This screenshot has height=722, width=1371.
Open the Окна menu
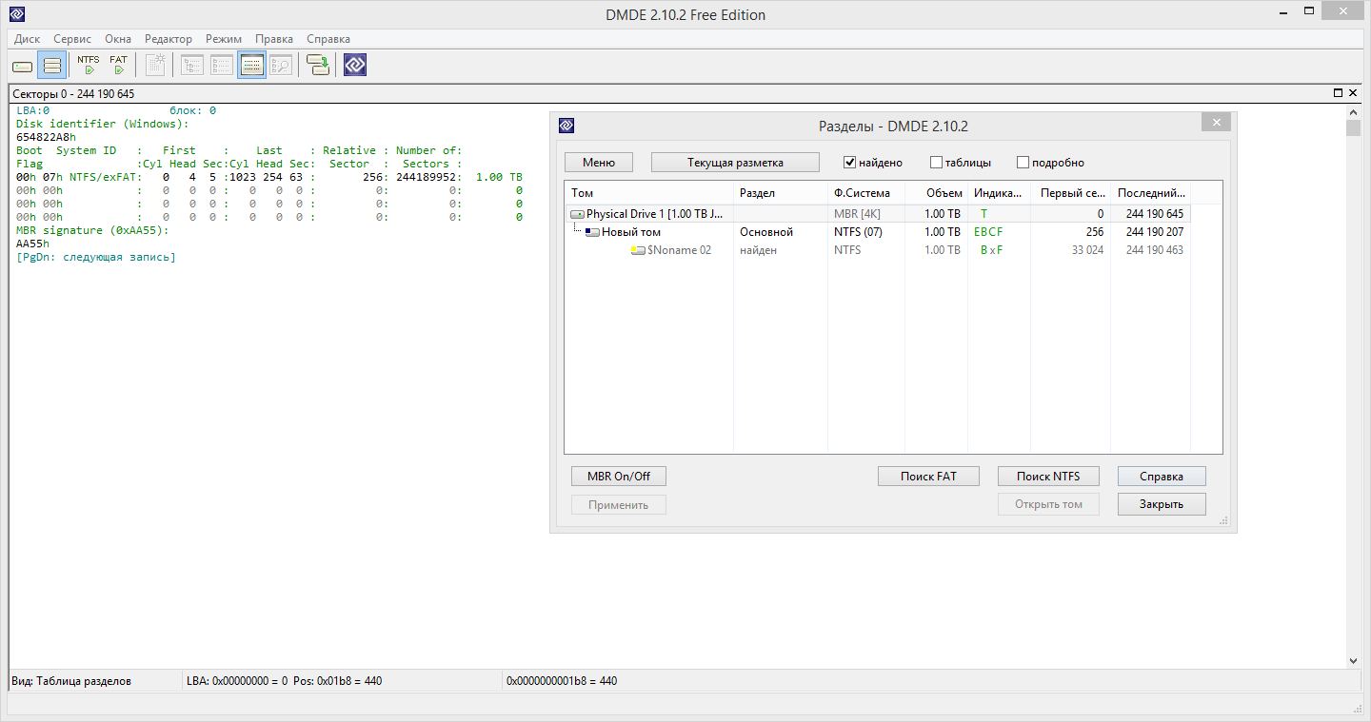coord(118,39)
